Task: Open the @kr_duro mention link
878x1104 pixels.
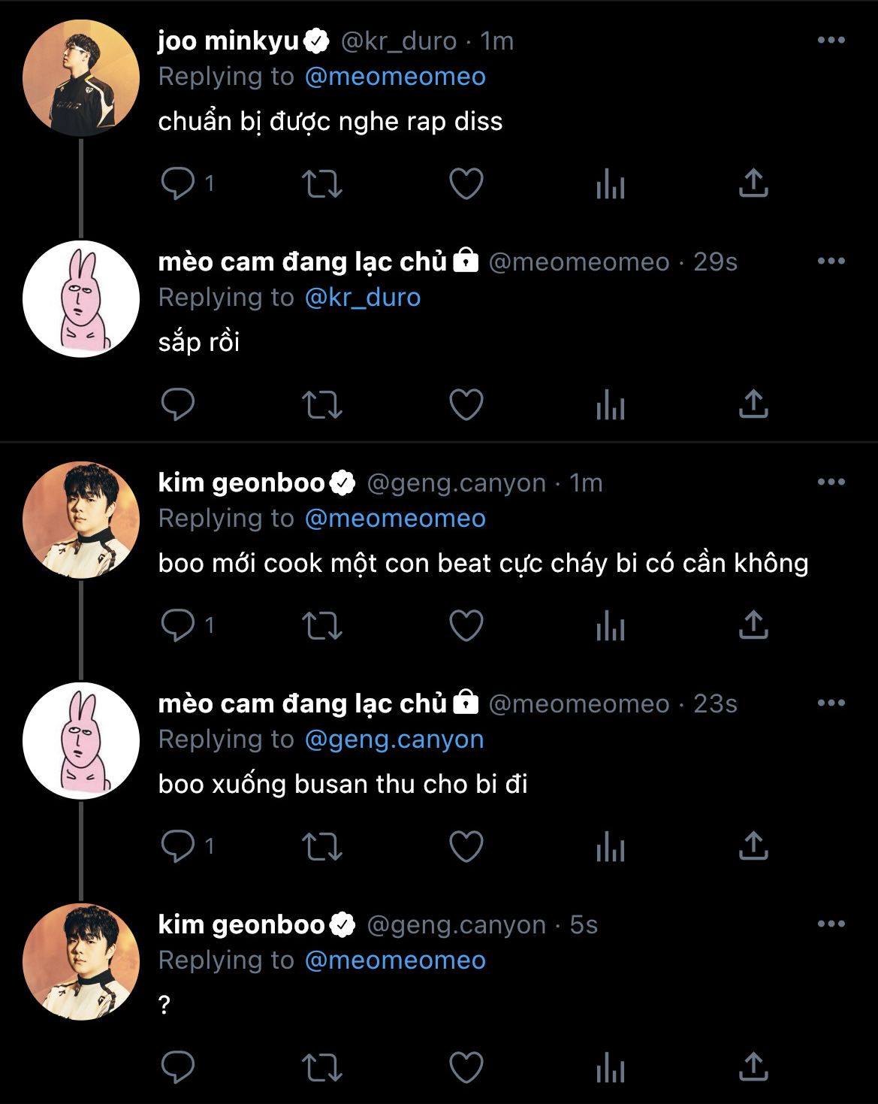Action: click(363, 298)
